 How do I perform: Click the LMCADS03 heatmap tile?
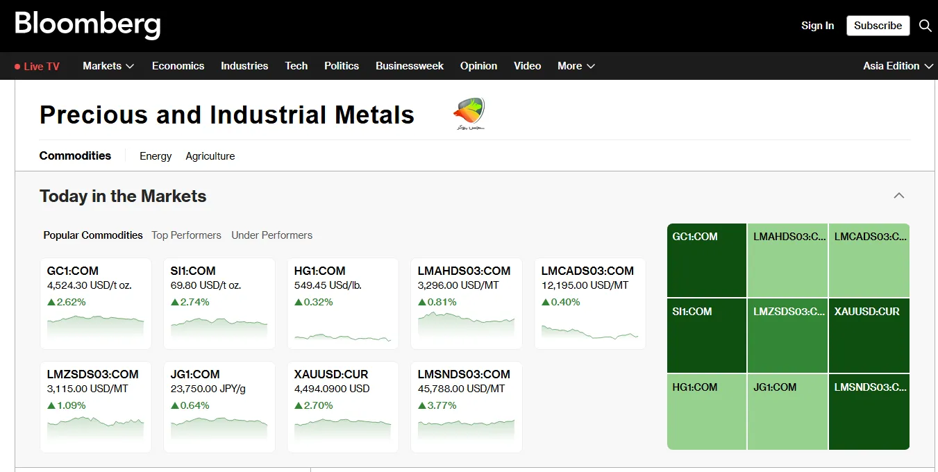869,260
